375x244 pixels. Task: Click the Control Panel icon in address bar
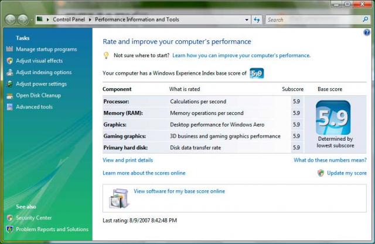[40, 19]
